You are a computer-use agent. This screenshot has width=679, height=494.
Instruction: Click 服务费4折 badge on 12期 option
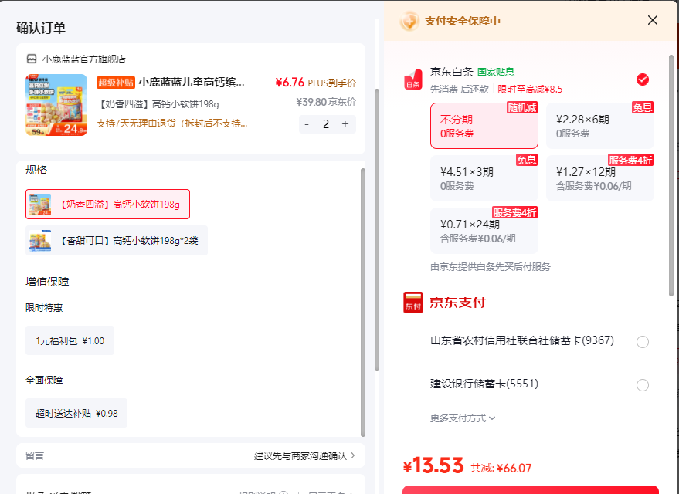click(x=630, y=161)
